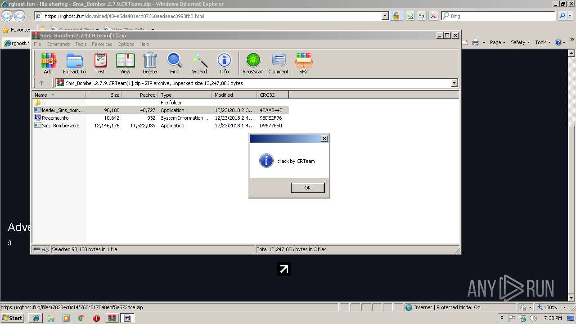Select the parent folder '..' row
Screen dimensions: 576x324
161,103
